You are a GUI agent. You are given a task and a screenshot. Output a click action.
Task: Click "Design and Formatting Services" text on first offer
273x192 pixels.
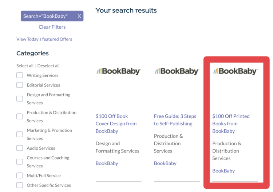point(117,147)
